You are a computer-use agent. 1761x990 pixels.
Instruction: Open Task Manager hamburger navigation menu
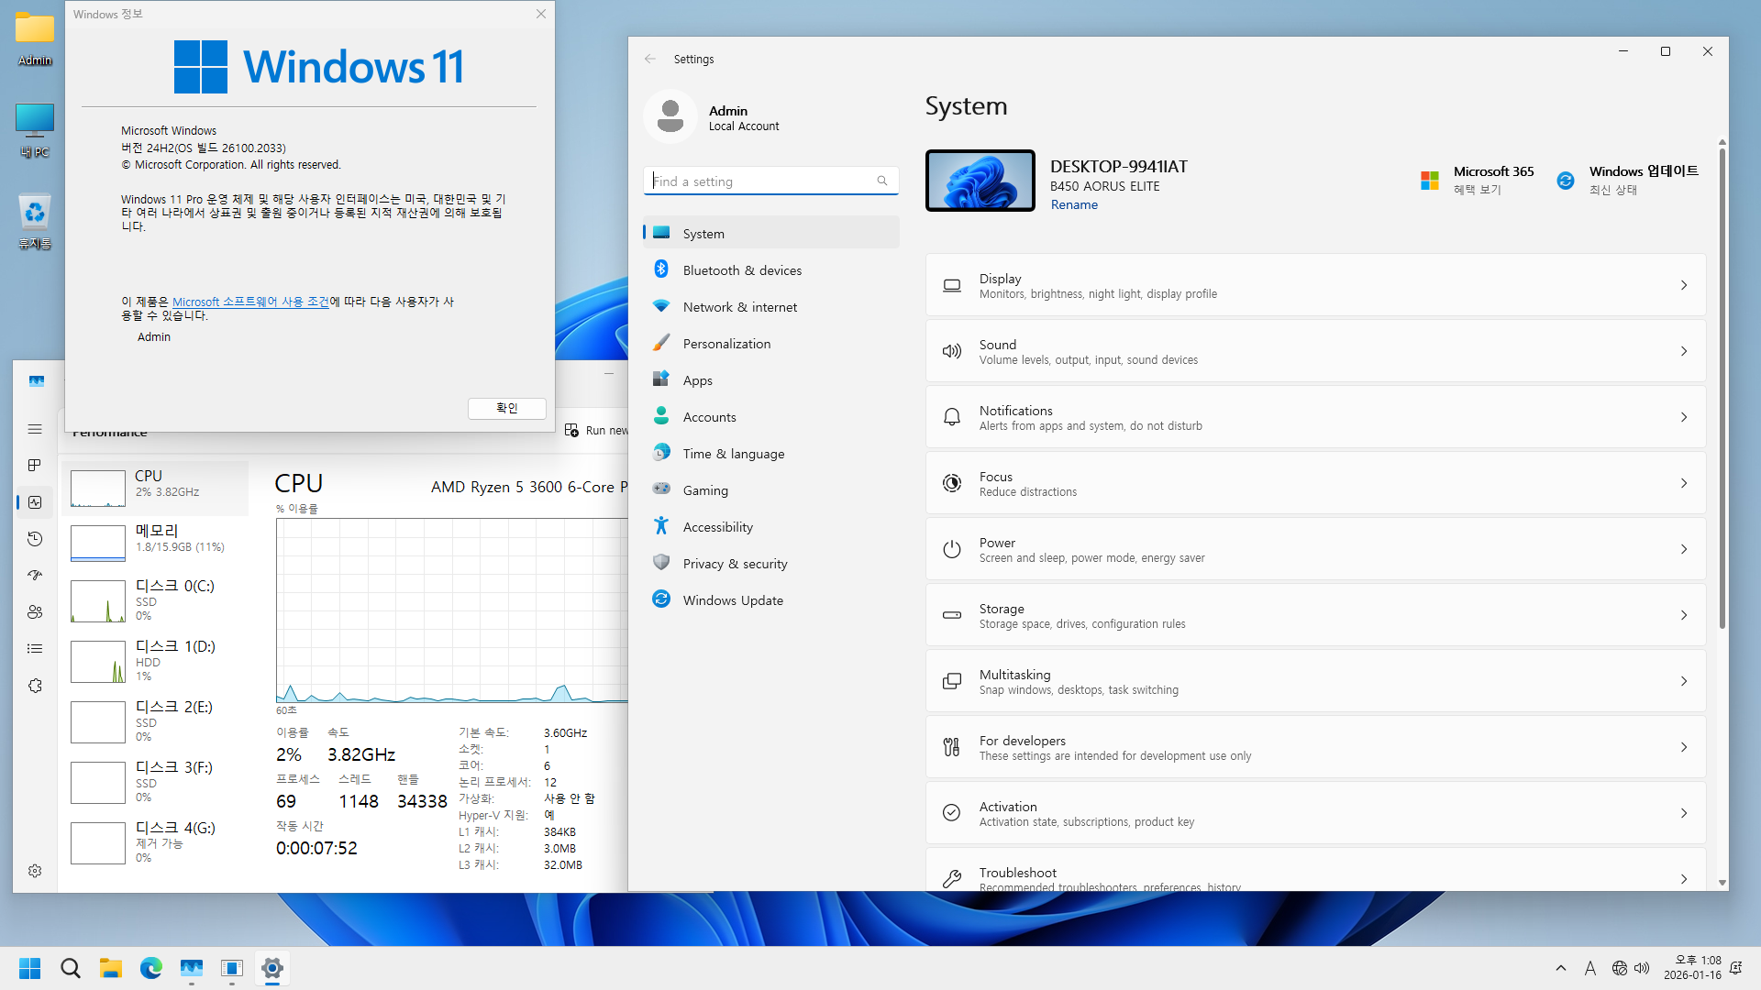point(35,429)
